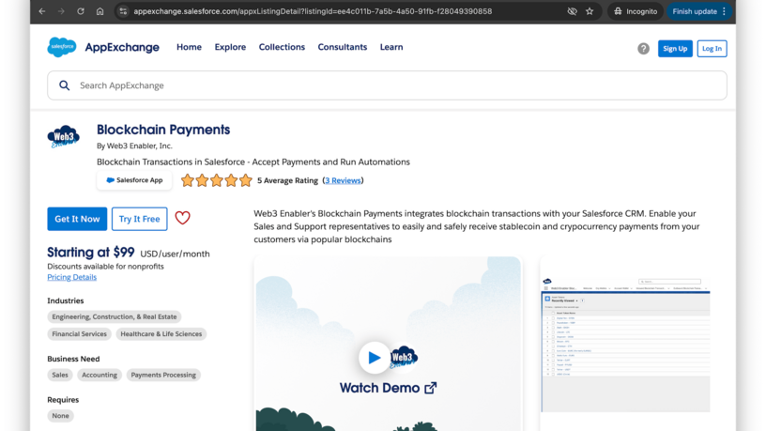The width and height of the screenshot is (766, 431).
Task: Reload the page with the refresh icon
Action: [81, 11]
